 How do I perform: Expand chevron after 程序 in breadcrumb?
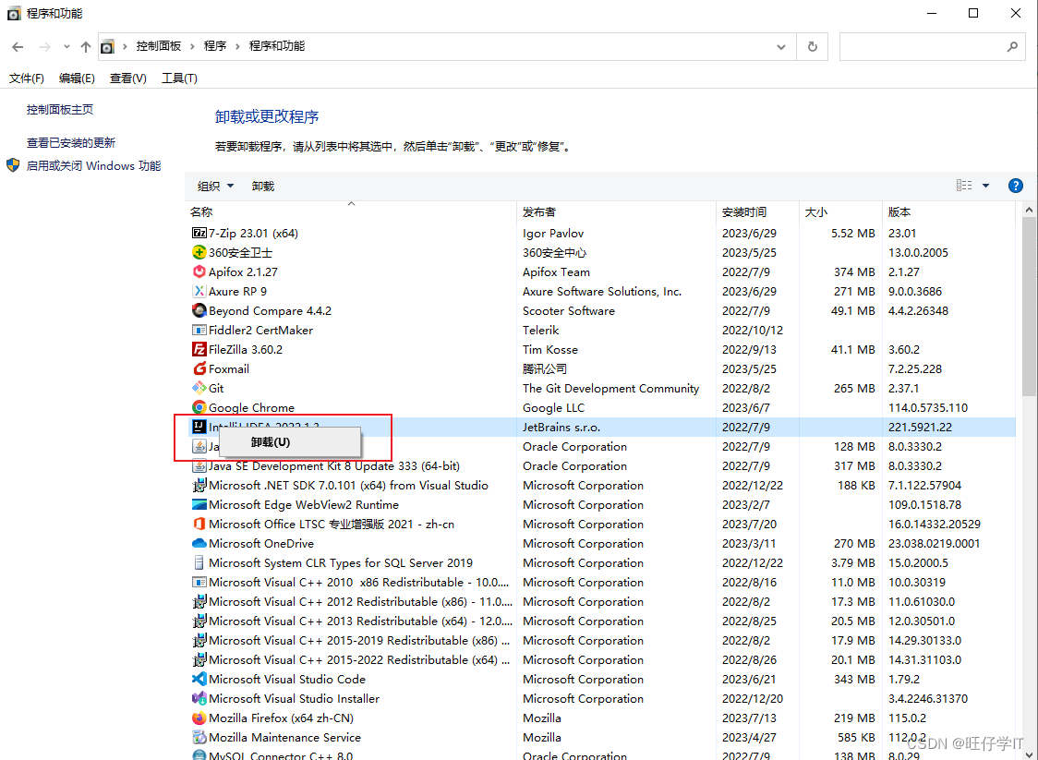pyautogui.click(x=237, y=46)
